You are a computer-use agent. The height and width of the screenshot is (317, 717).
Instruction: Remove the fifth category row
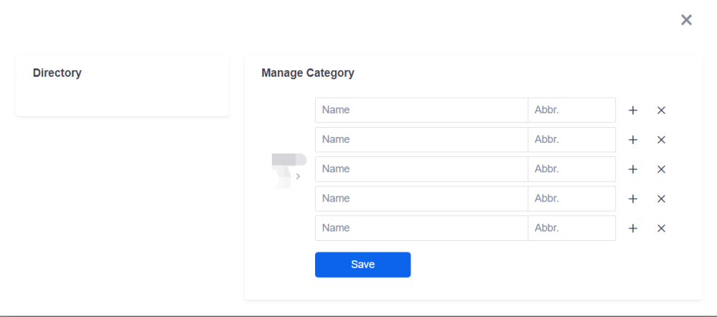[662, 228]
